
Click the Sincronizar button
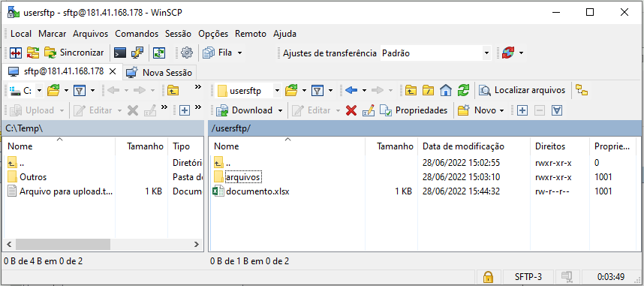tap(74, 53)
